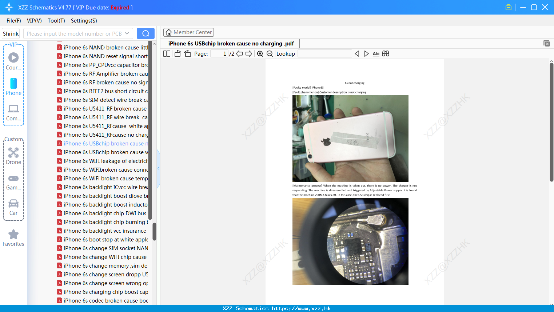Open the Car category
Image resolution: width=554 pixels, height=312 pixels.
click(13, 207)
